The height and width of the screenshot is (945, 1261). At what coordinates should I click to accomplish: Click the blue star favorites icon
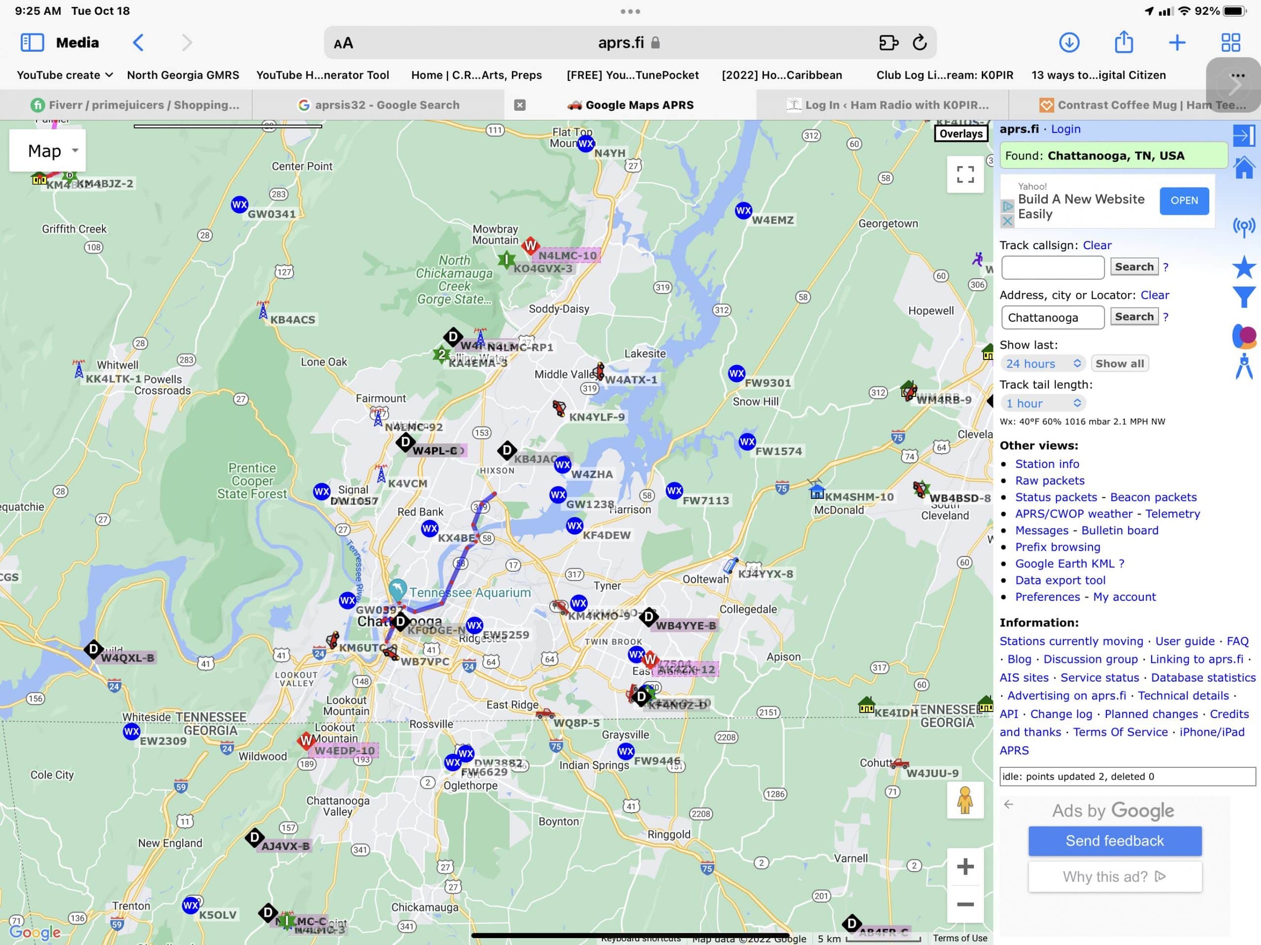[1243, 267]
